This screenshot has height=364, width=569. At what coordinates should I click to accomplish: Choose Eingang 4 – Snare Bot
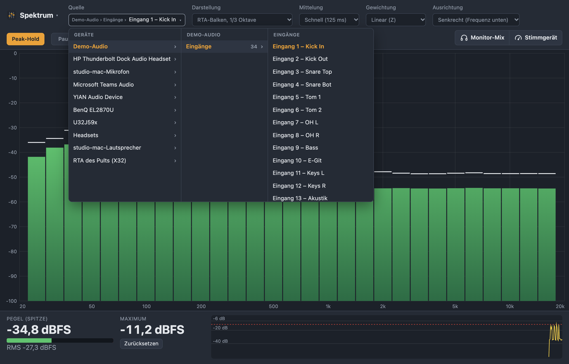320,85
